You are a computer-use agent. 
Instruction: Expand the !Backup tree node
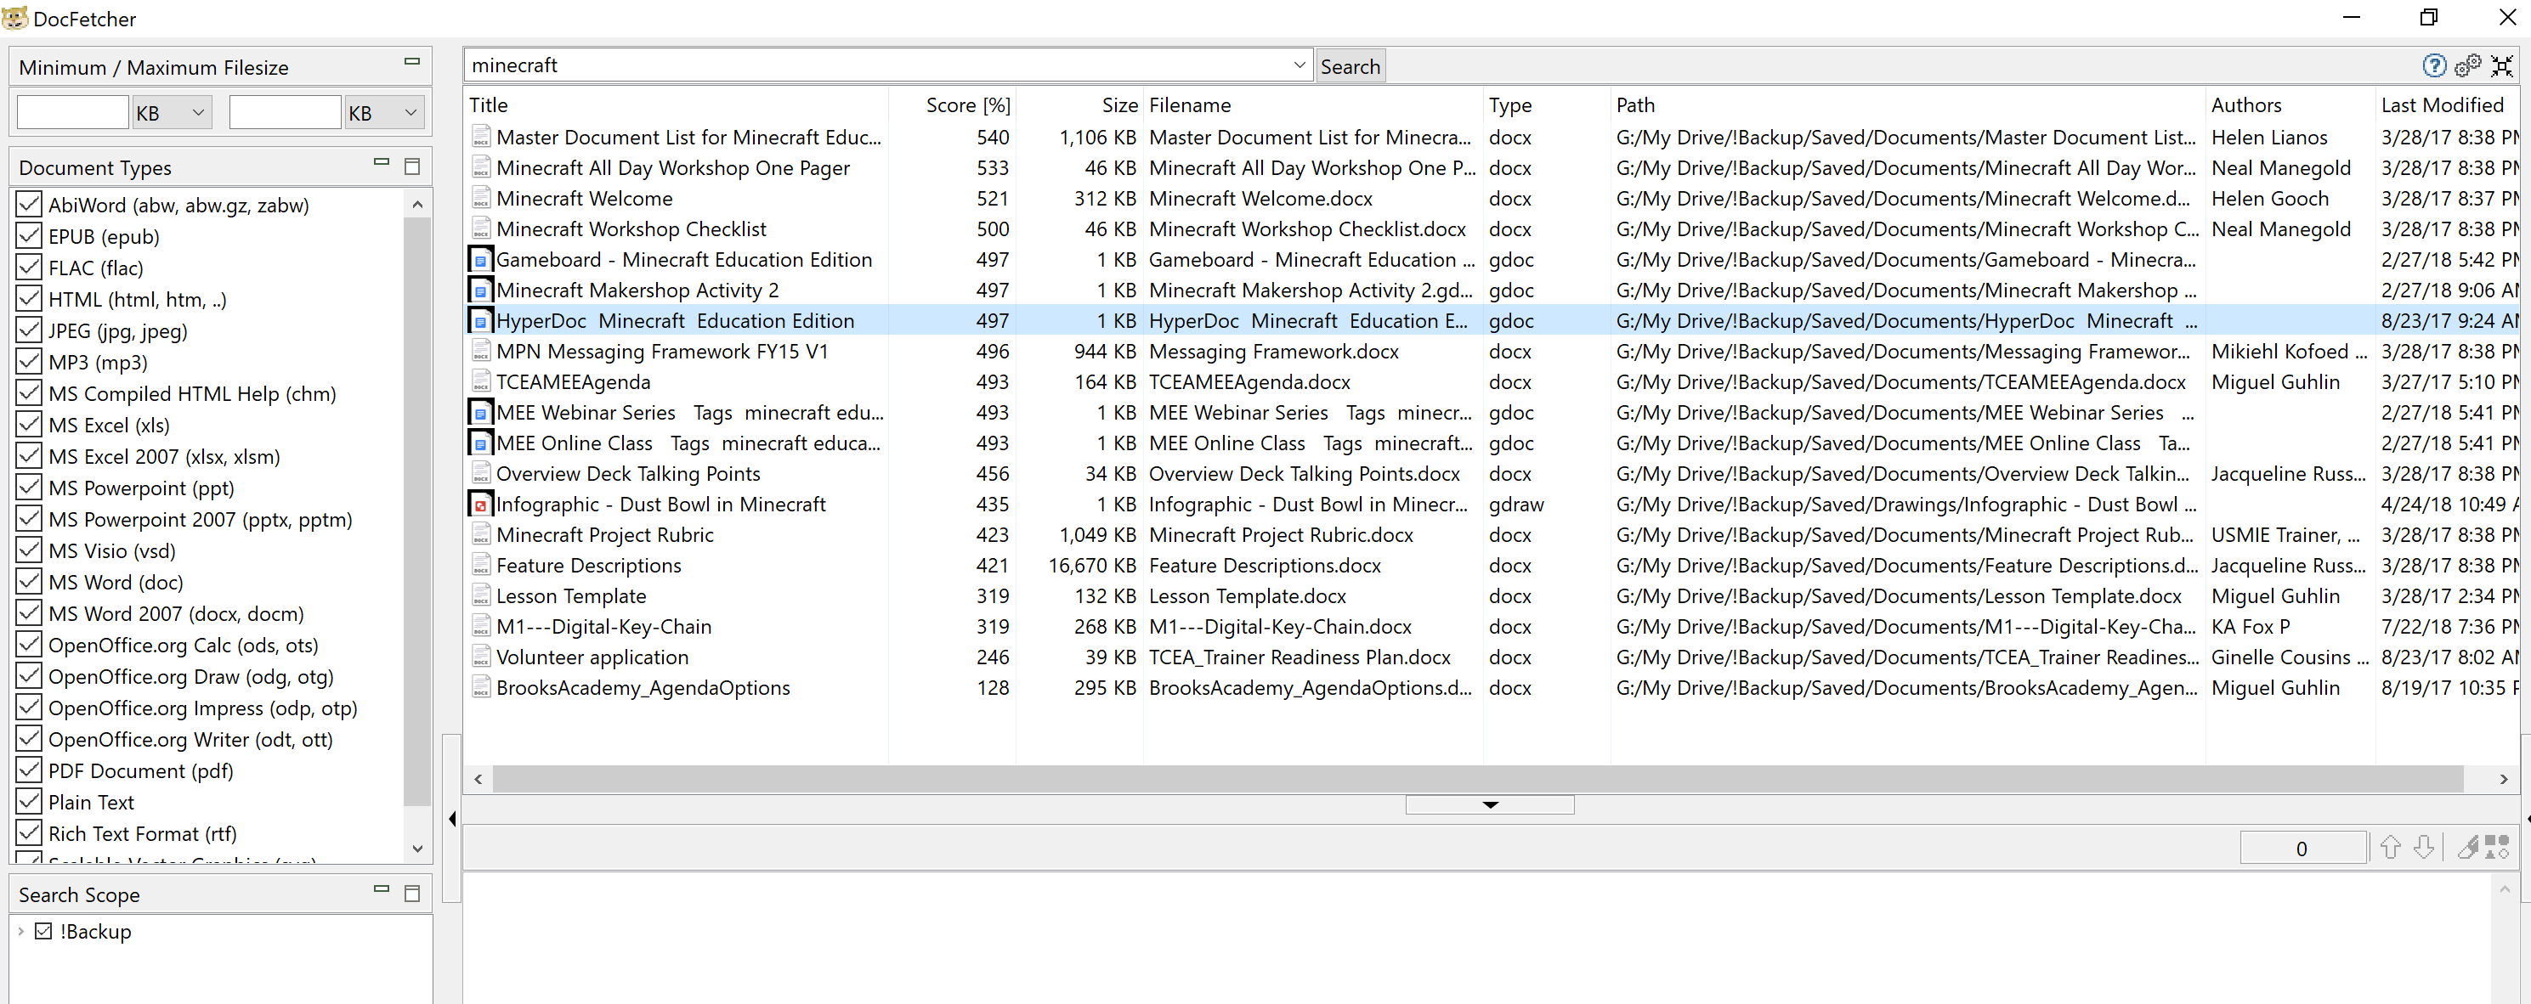point(20,930)
